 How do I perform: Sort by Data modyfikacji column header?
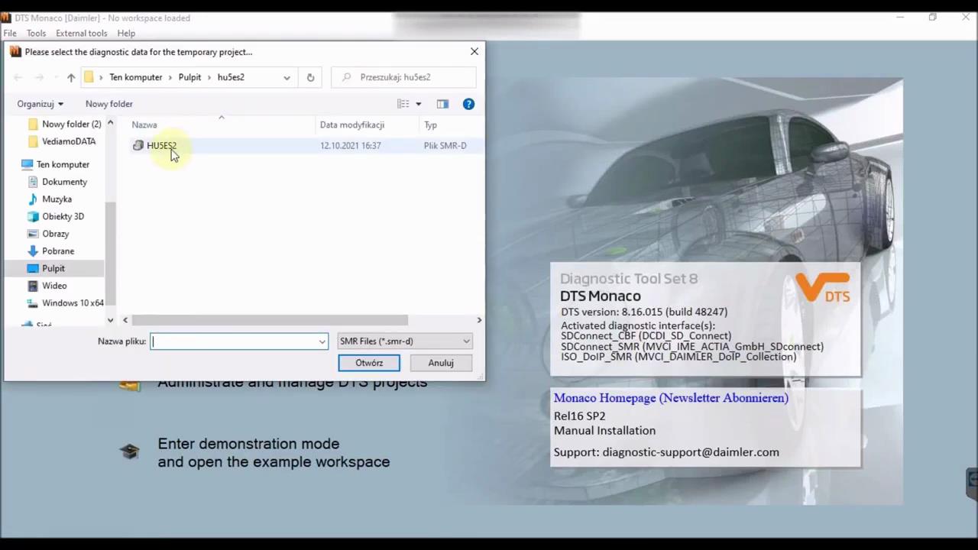351,125
